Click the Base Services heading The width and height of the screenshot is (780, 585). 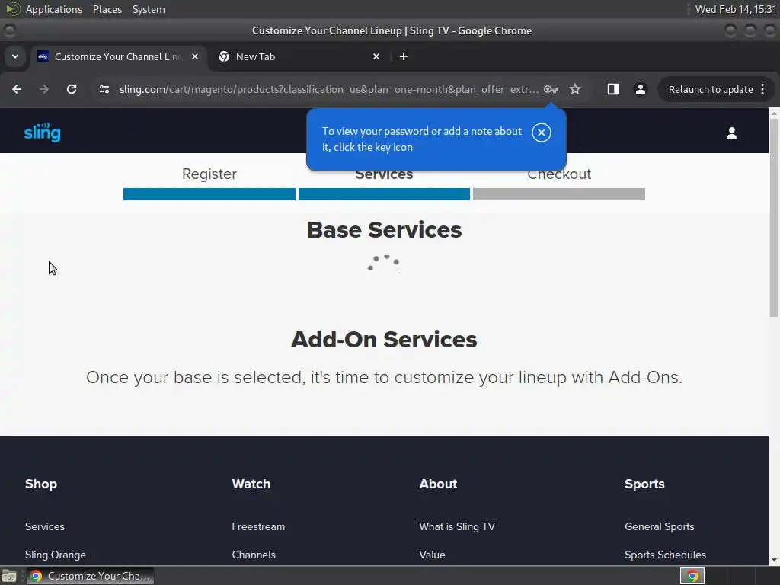click(x=384, y=230)
